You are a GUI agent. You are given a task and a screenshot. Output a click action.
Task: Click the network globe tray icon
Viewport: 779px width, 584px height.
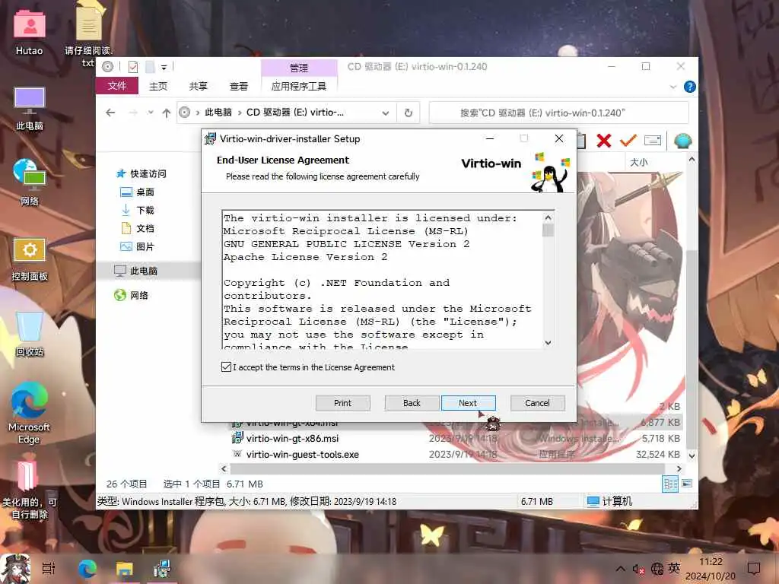tap(657, 569)
